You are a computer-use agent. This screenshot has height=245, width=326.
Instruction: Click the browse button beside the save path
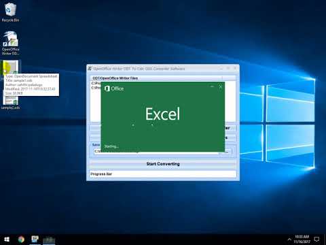click(x=226, y=152)
